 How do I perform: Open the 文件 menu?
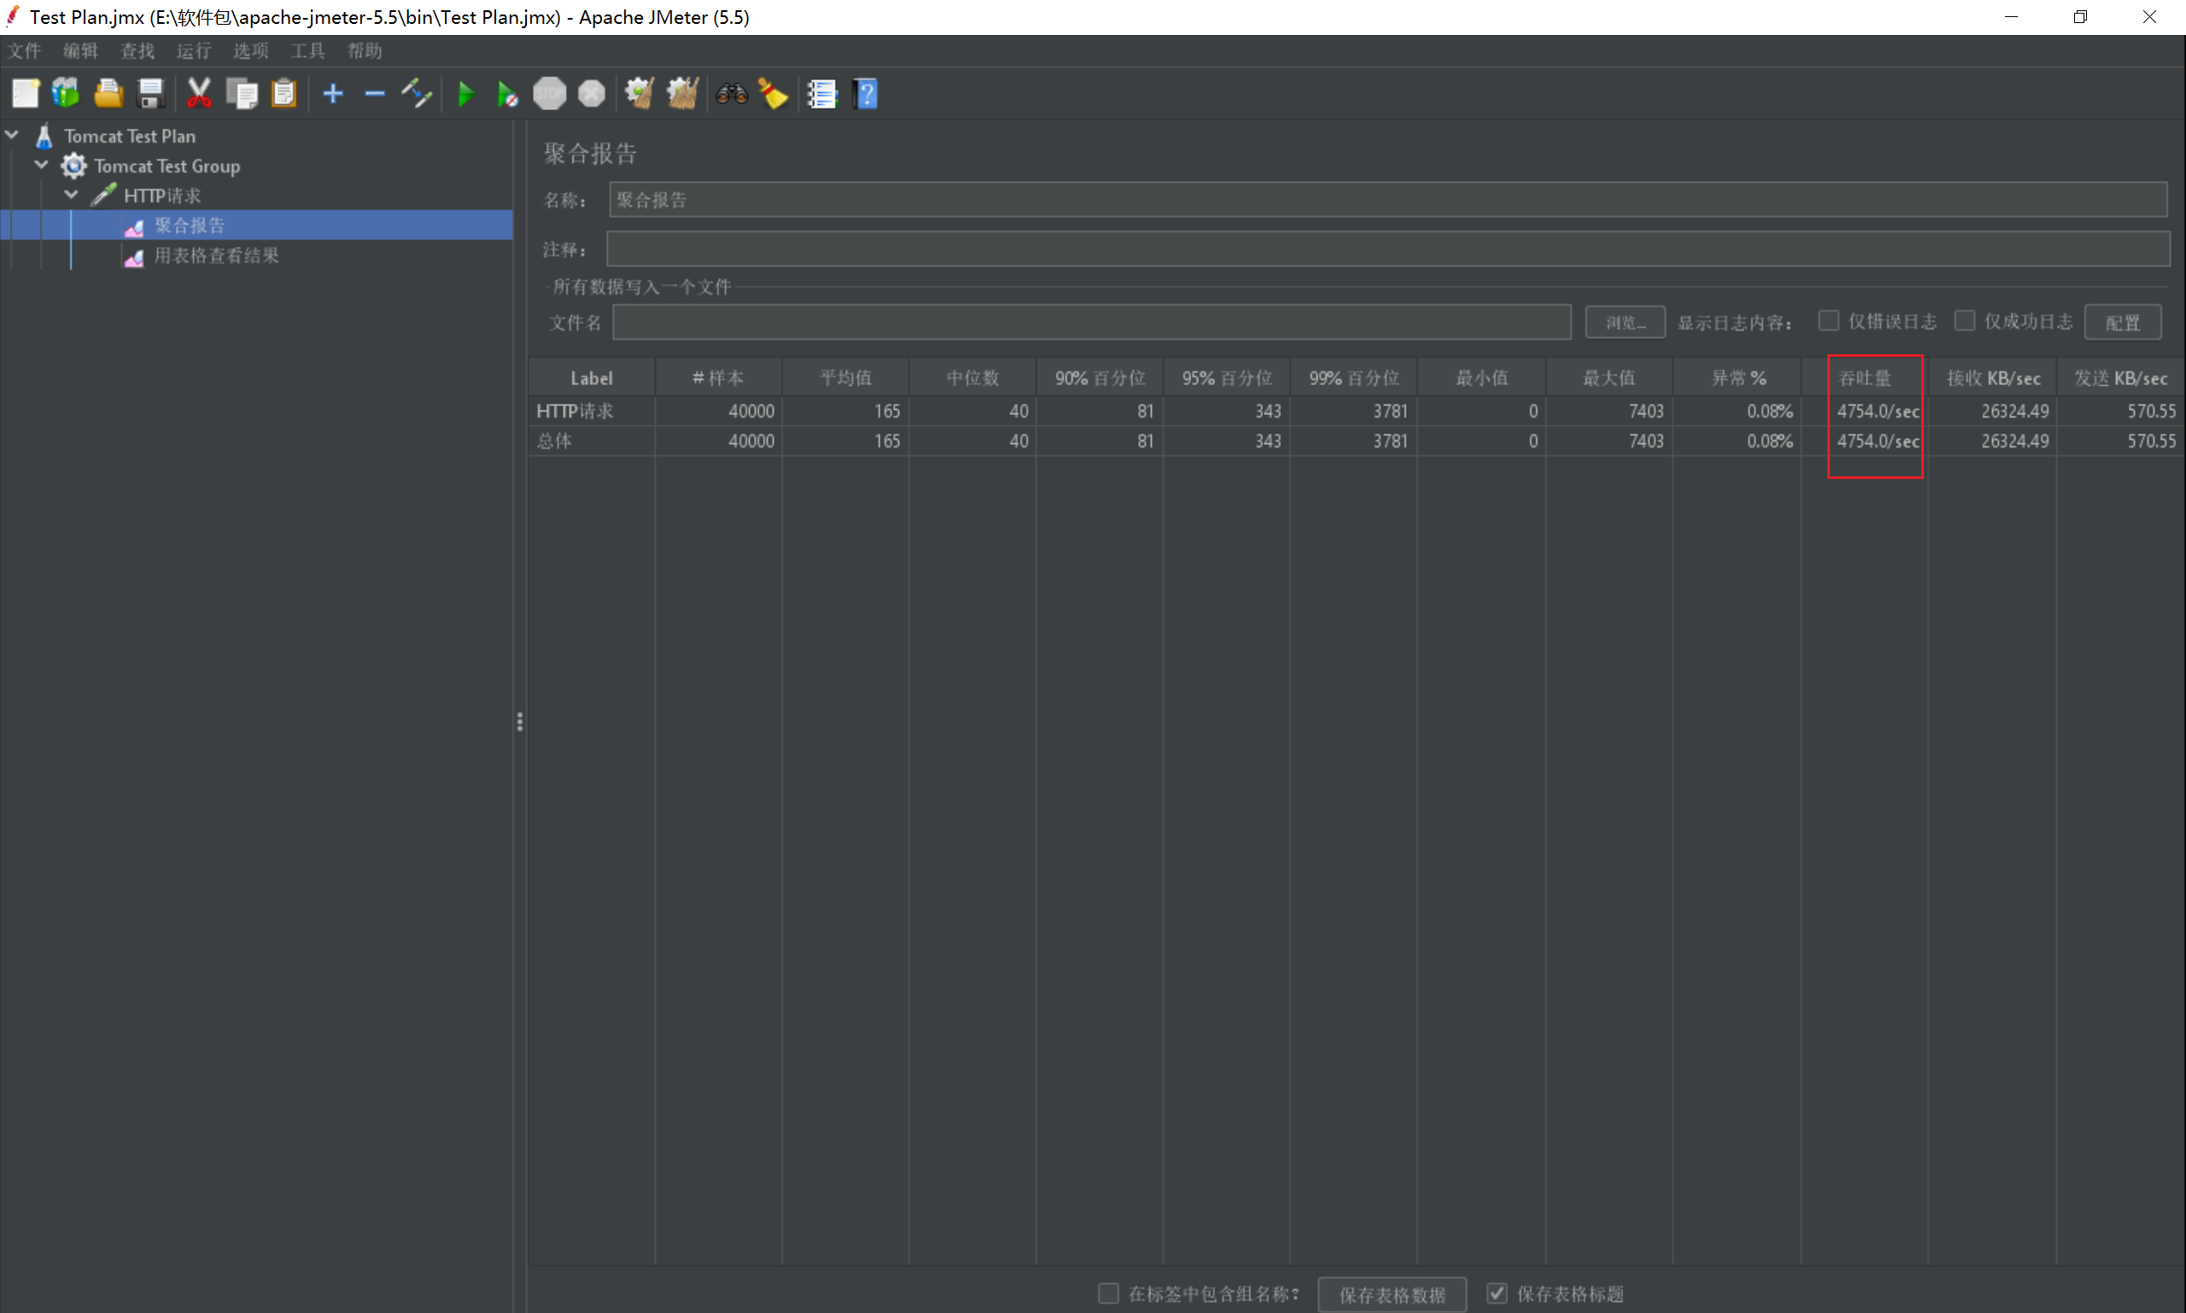(x=25, y=50)
